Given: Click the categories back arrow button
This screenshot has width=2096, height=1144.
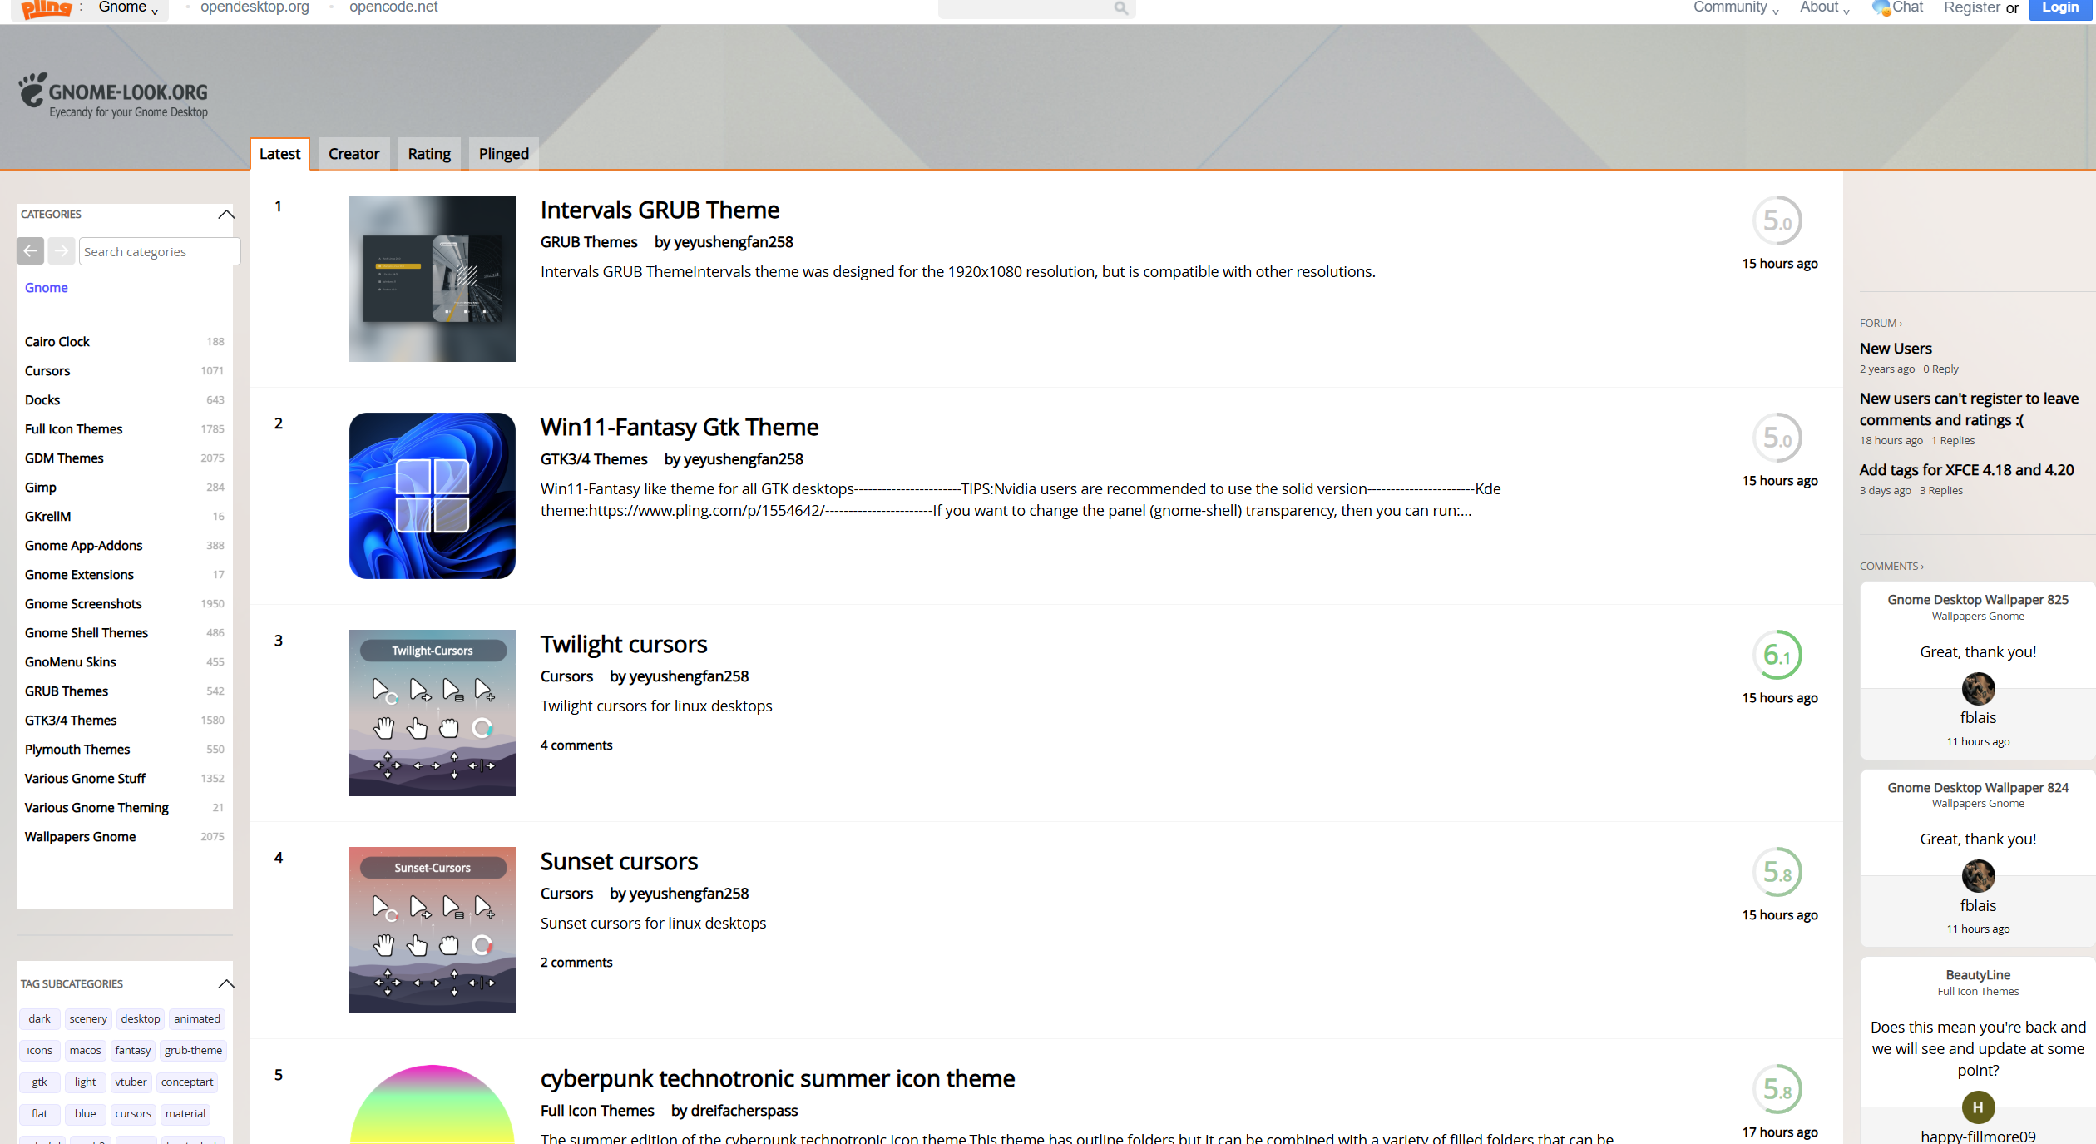Looking at the screenshot, I should pyautogui.click(x=31, y=250).
